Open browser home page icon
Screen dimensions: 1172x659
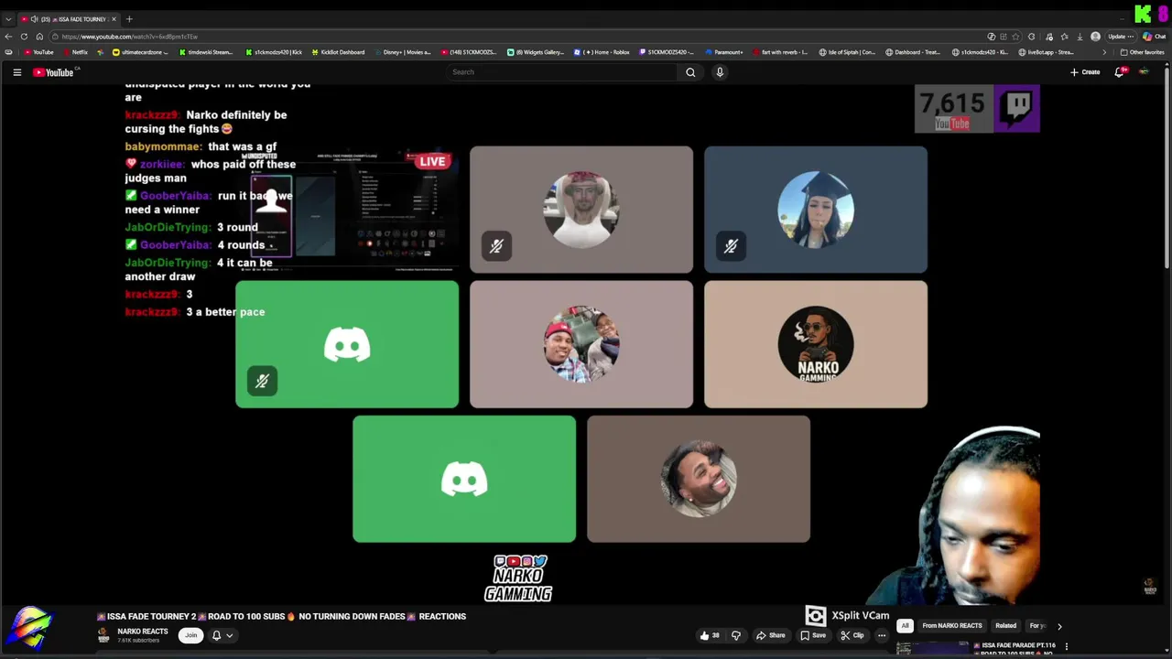38,37
